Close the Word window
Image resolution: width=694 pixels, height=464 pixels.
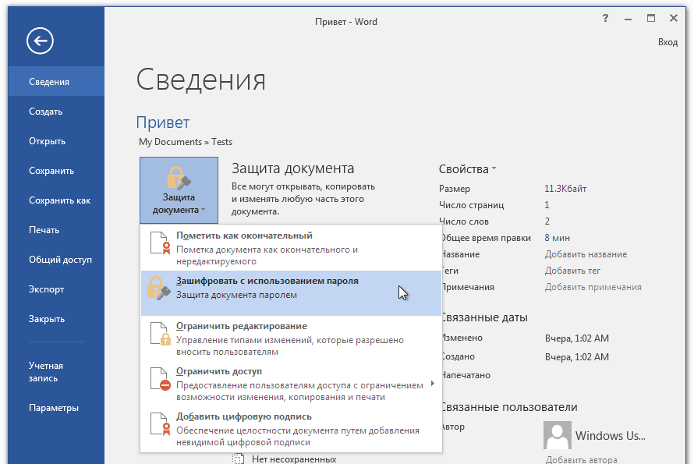(x=674, y=18)
